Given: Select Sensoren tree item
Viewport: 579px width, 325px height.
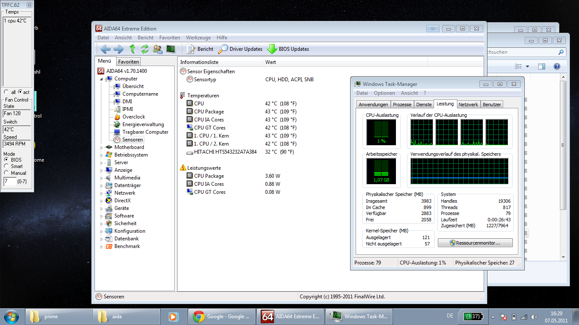Looking at the screenshot, I should 133,140.
